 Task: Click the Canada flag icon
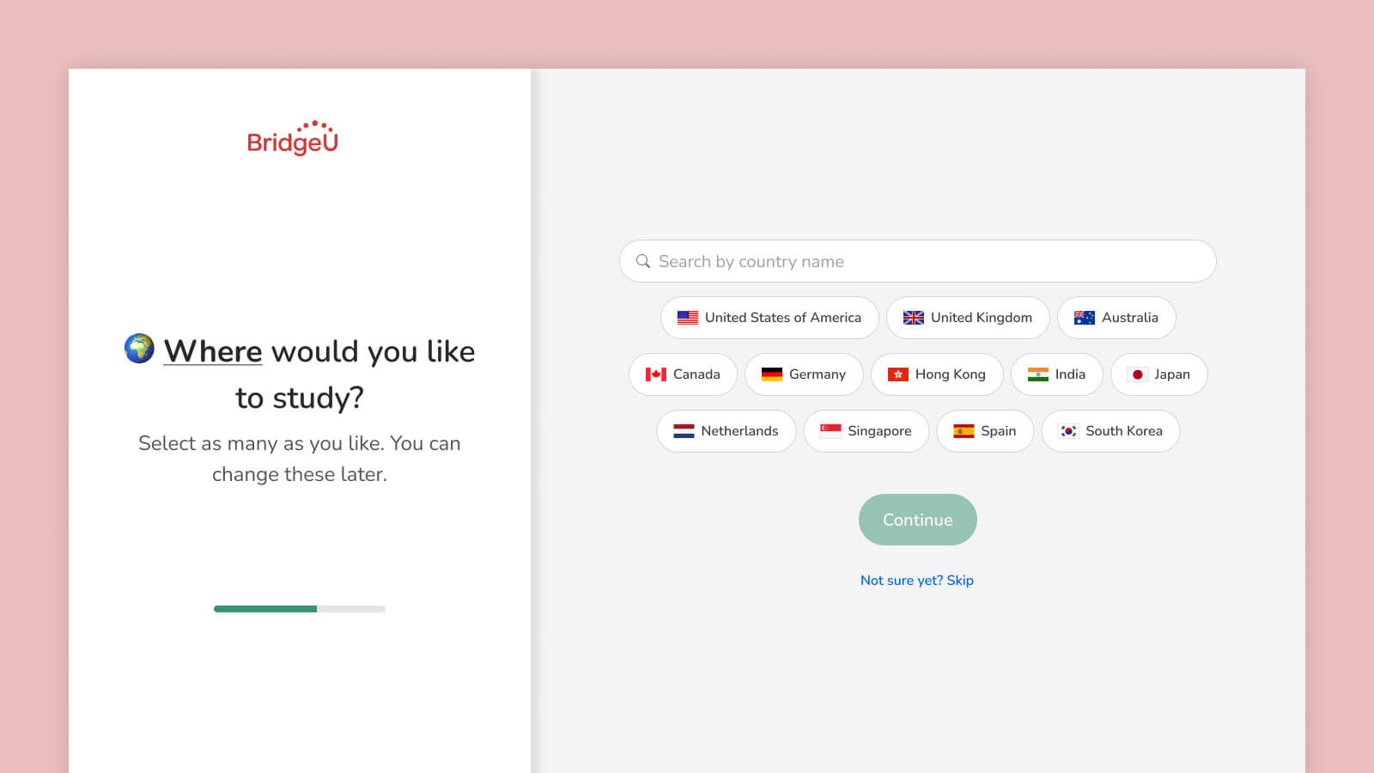[656, 374]
